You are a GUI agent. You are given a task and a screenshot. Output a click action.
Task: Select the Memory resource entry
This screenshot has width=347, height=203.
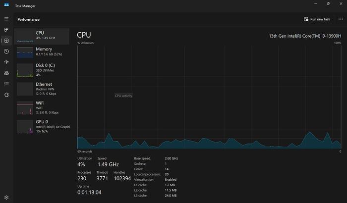pos(42,52)
